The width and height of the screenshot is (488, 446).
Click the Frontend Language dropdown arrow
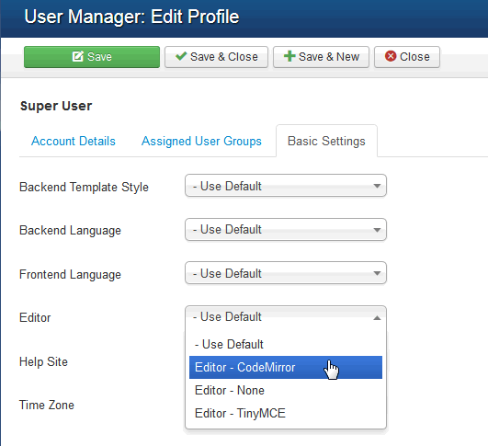pos(377,273)
